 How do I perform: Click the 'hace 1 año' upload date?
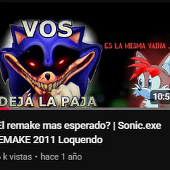61,156
